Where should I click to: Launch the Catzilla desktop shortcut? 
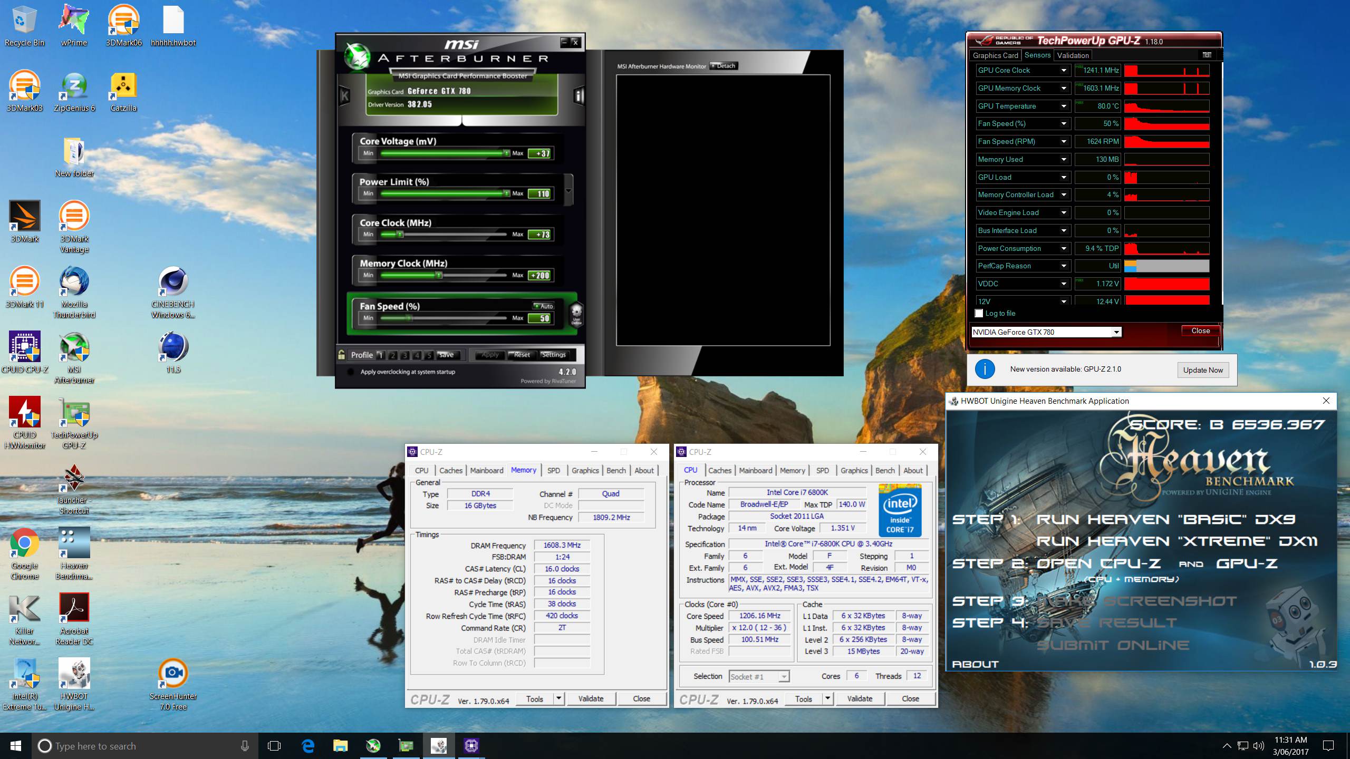(123, 92)
